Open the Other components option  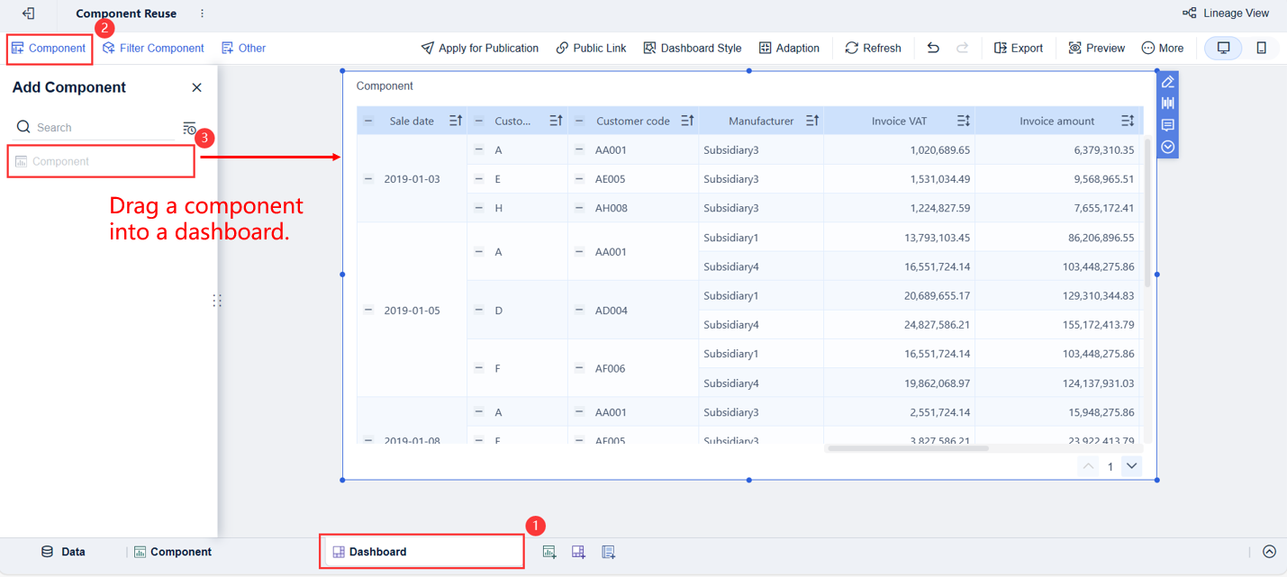(243, 48)
